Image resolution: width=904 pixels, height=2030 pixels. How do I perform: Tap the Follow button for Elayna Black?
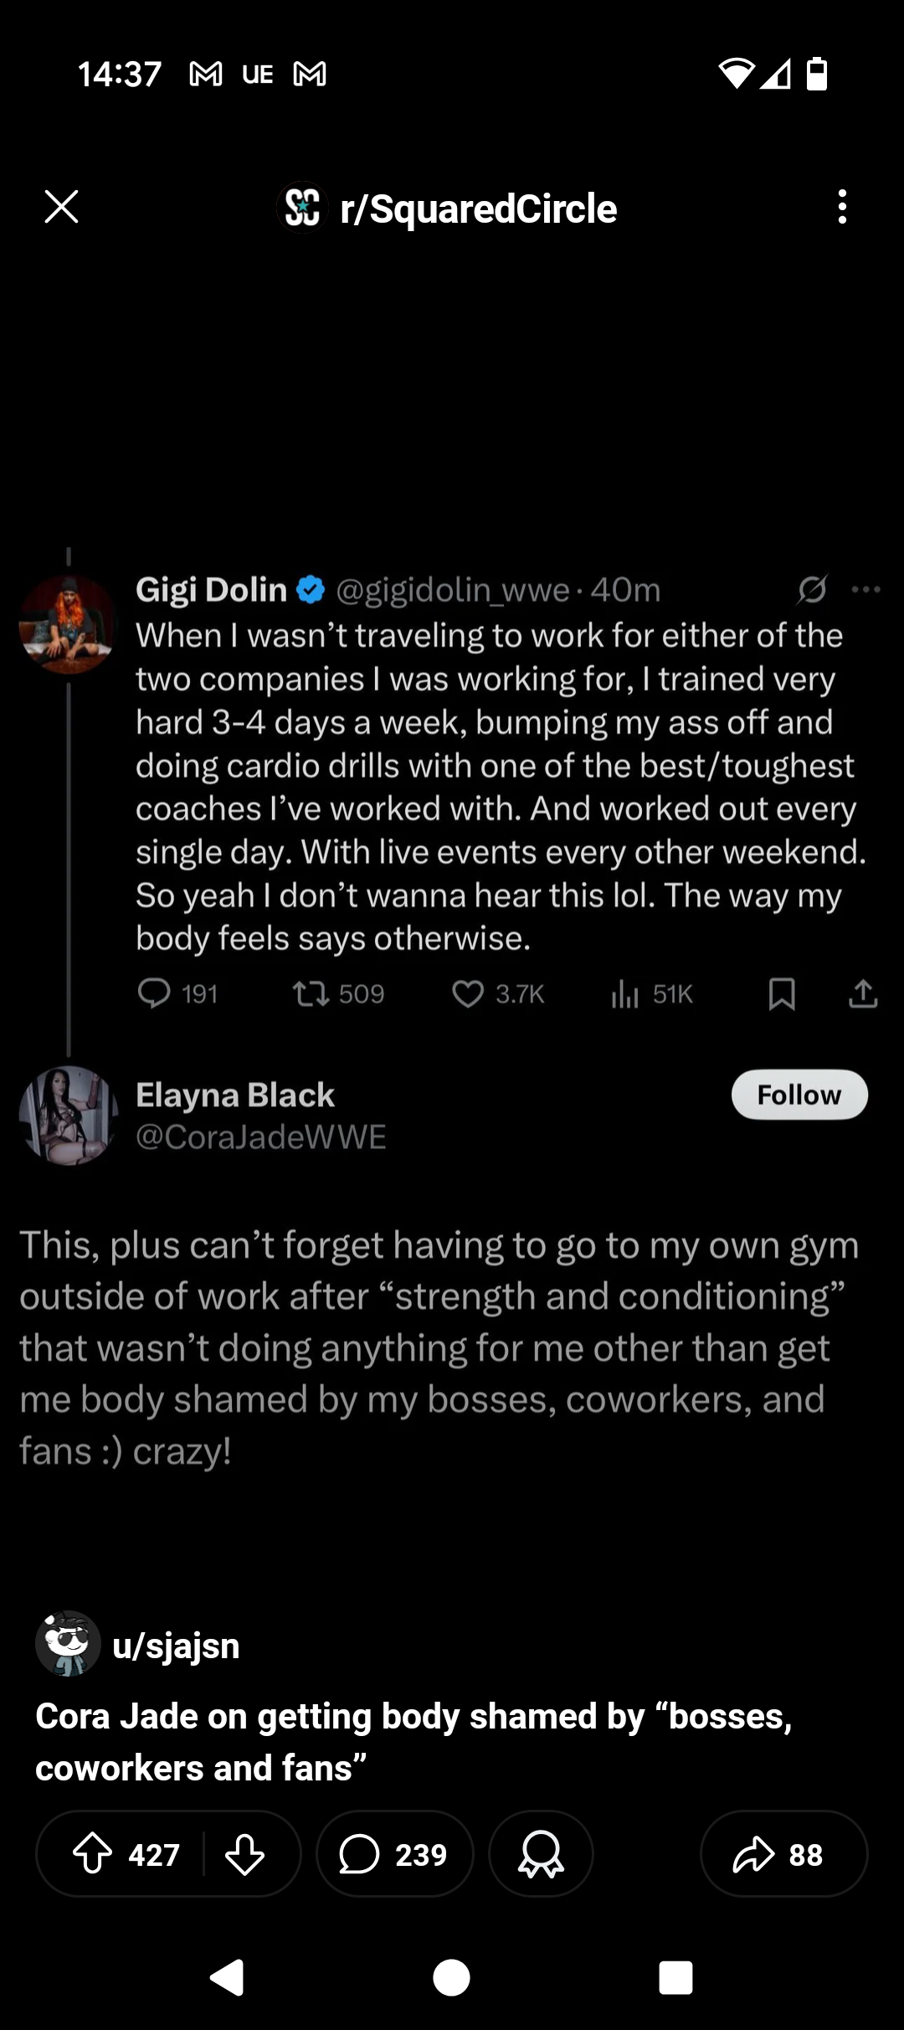[x=799, y=1095]
